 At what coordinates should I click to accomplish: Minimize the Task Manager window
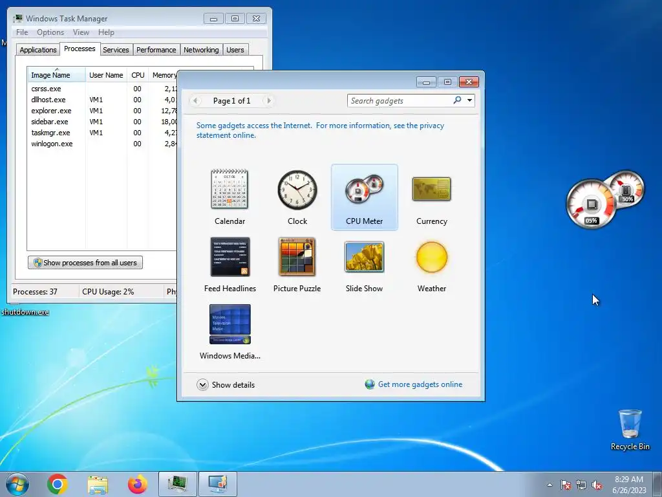pos(213,19)
